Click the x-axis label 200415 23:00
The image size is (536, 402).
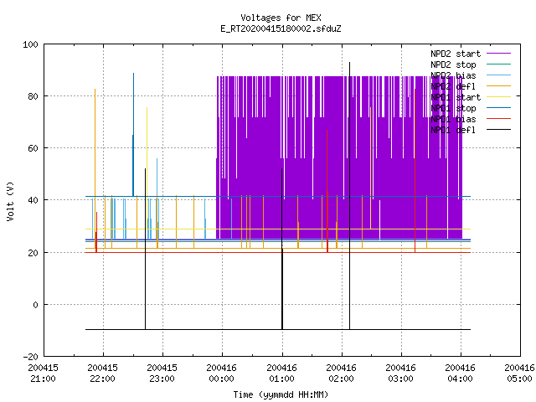coord(162,374)
